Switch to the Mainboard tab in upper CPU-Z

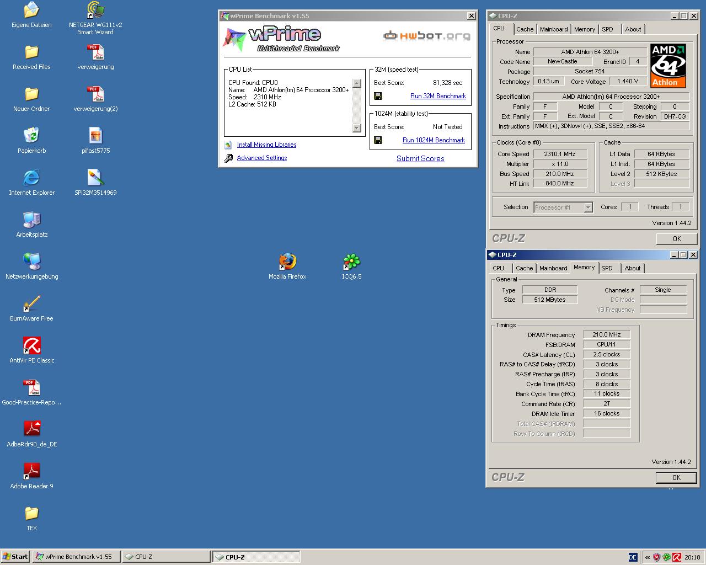point(554,29)
